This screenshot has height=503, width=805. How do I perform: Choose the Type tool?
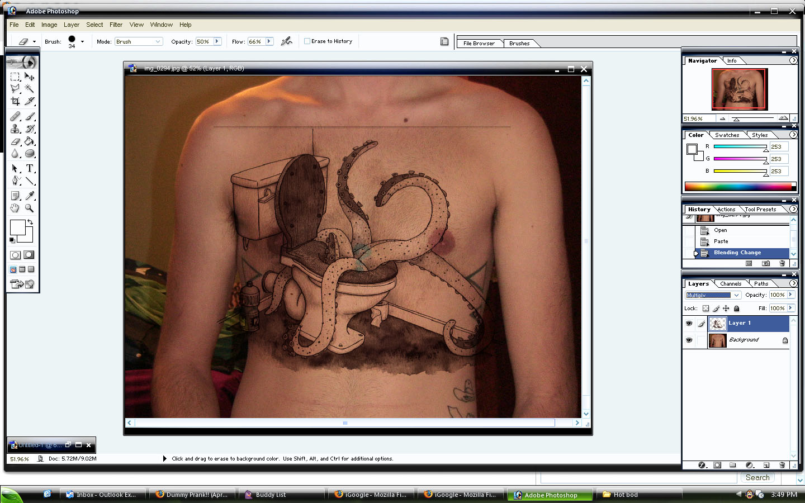coord(30,168)
